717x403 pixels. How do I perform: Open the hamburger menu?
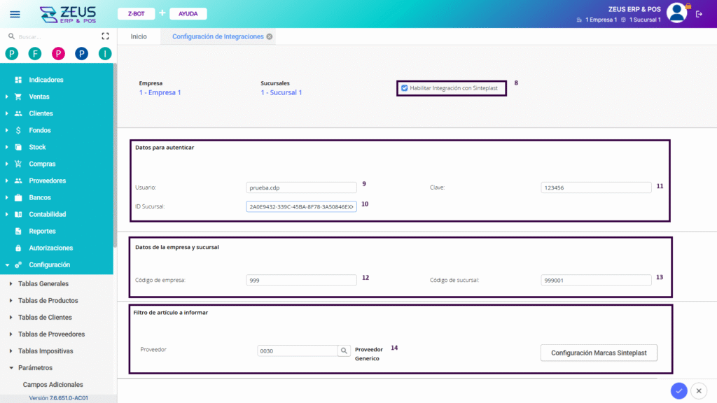tap(15, 14)
